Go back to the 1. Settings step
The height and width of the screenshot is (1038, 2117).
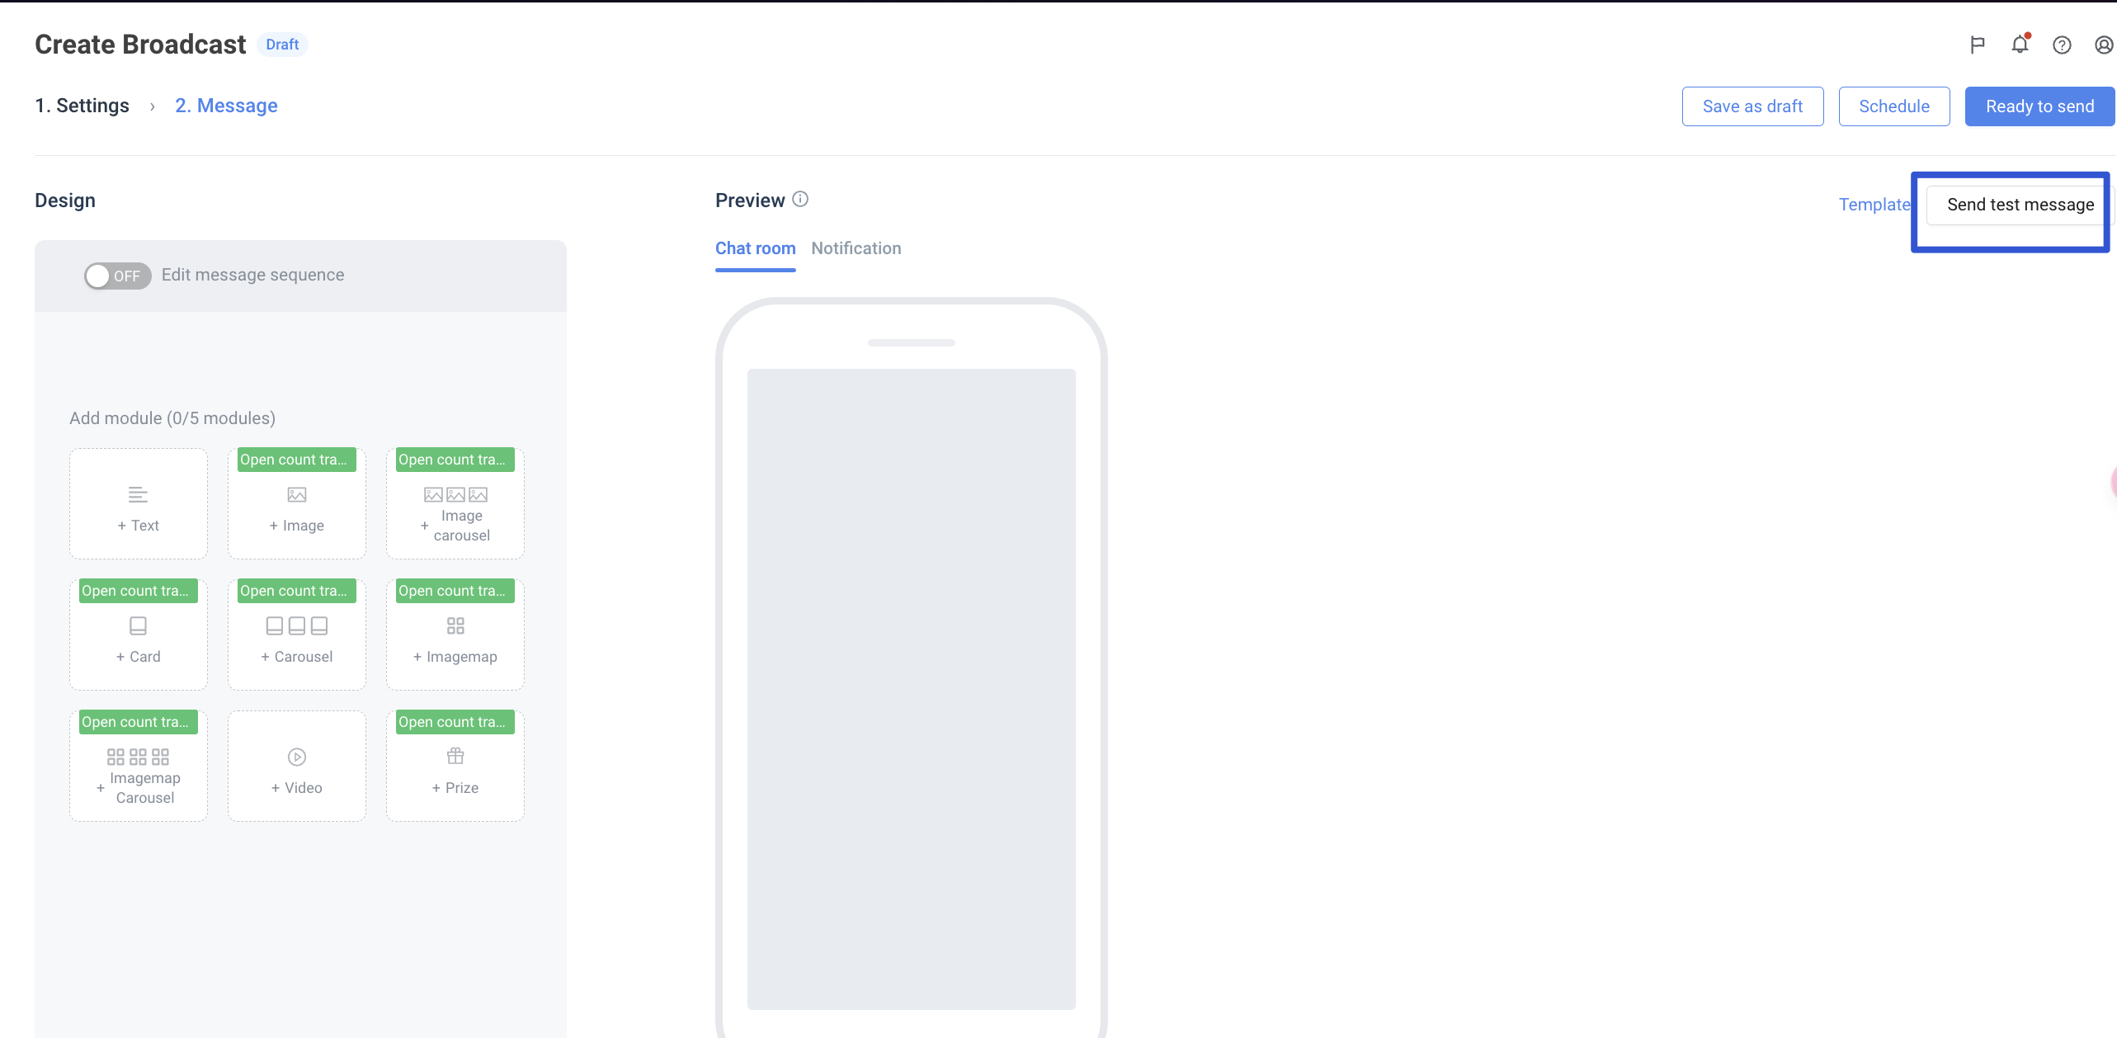[x=82, y=106]
